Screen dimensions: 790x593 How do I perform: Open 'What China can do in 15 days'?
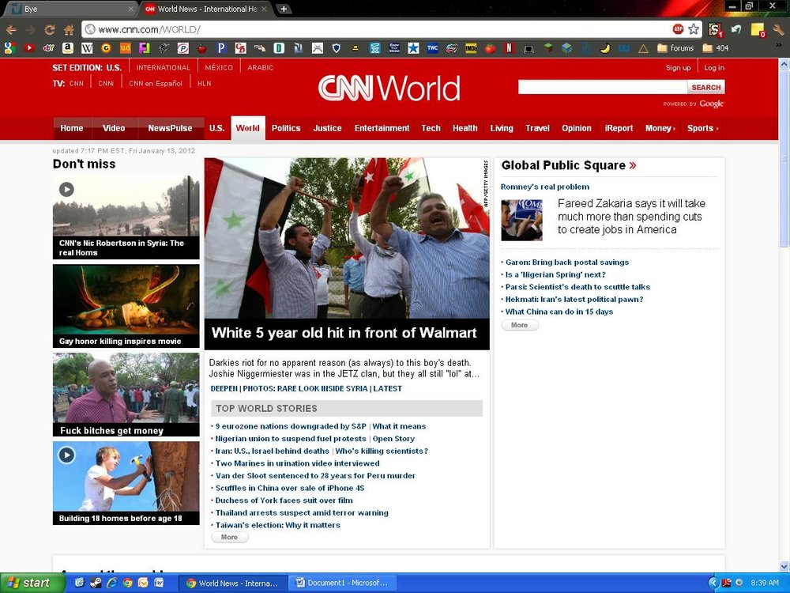point(559,312)
